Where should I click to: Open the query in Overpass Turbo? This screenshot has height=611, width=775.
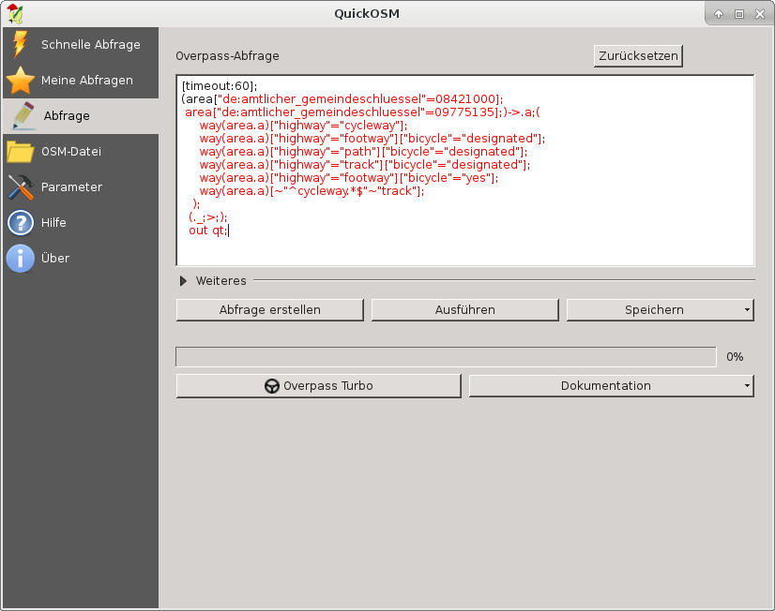pyautogui.click(x=318, y=386)
